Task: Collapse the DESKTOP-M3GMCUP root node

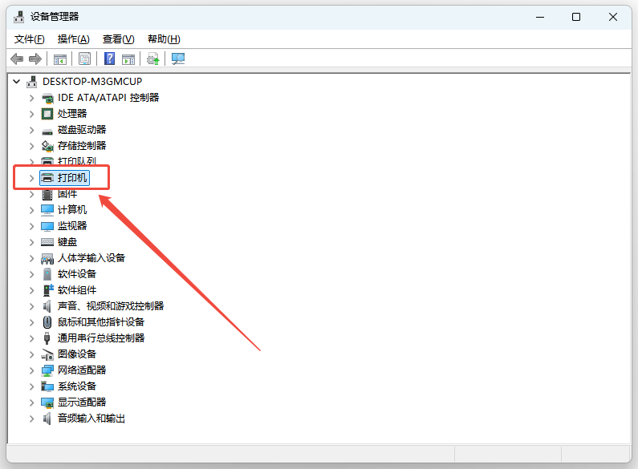Action: coord(17,82)
